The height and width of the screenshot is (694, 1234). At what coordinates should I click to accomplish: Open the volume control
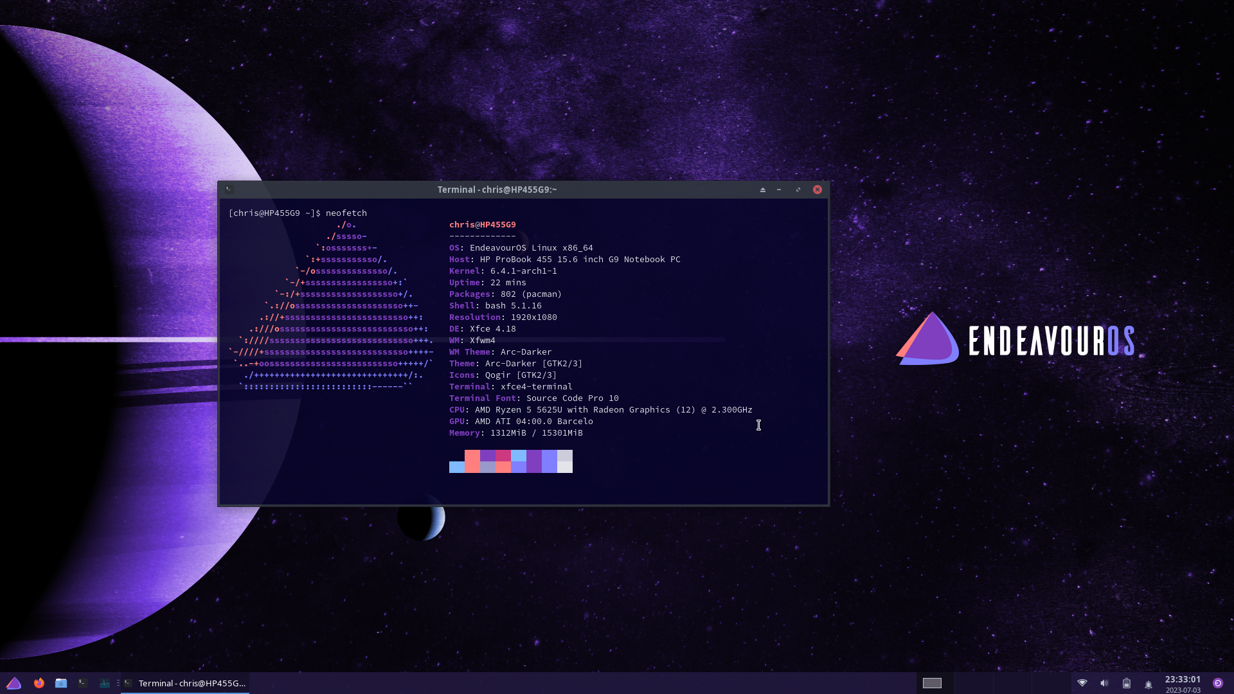point(1104,683)
